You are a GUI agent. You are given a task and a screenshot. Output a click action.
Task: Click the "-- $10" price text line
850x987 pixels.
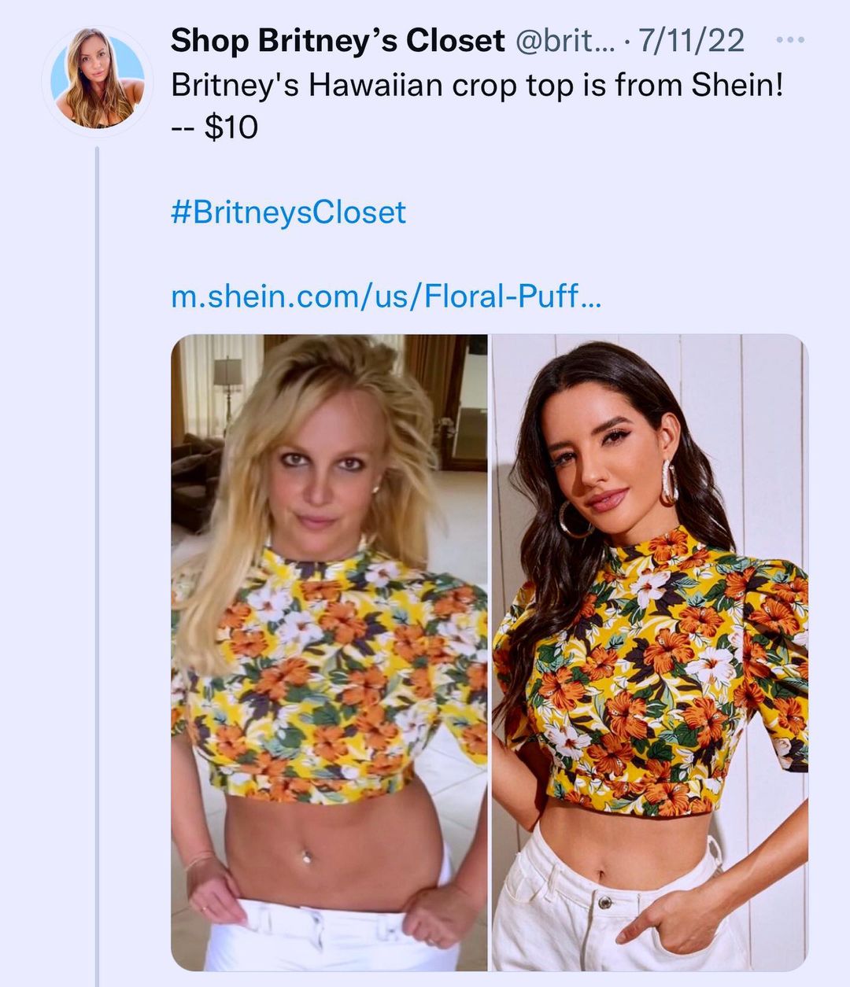coord(215,127)
